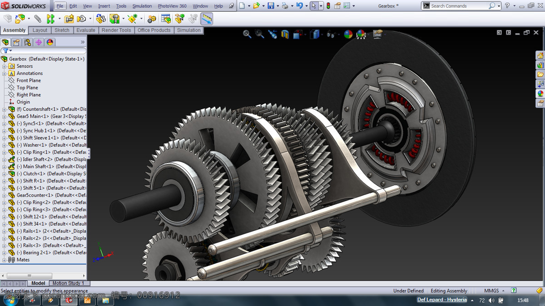Expand the Annotations tree node
The height and width of the screenshot is (306, 545).
coord(4,74)
